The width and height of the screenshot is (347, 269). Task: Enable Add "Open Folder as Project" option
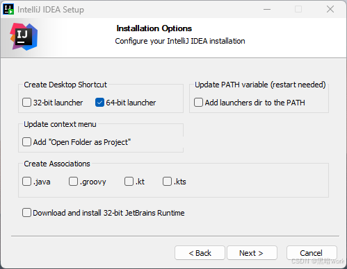26,142
